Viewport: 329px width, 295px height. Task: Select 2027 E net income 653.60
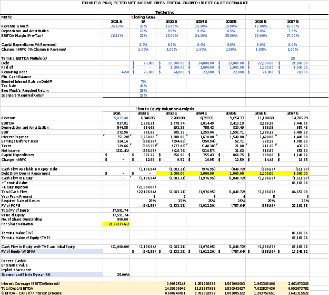click(302, 150)
